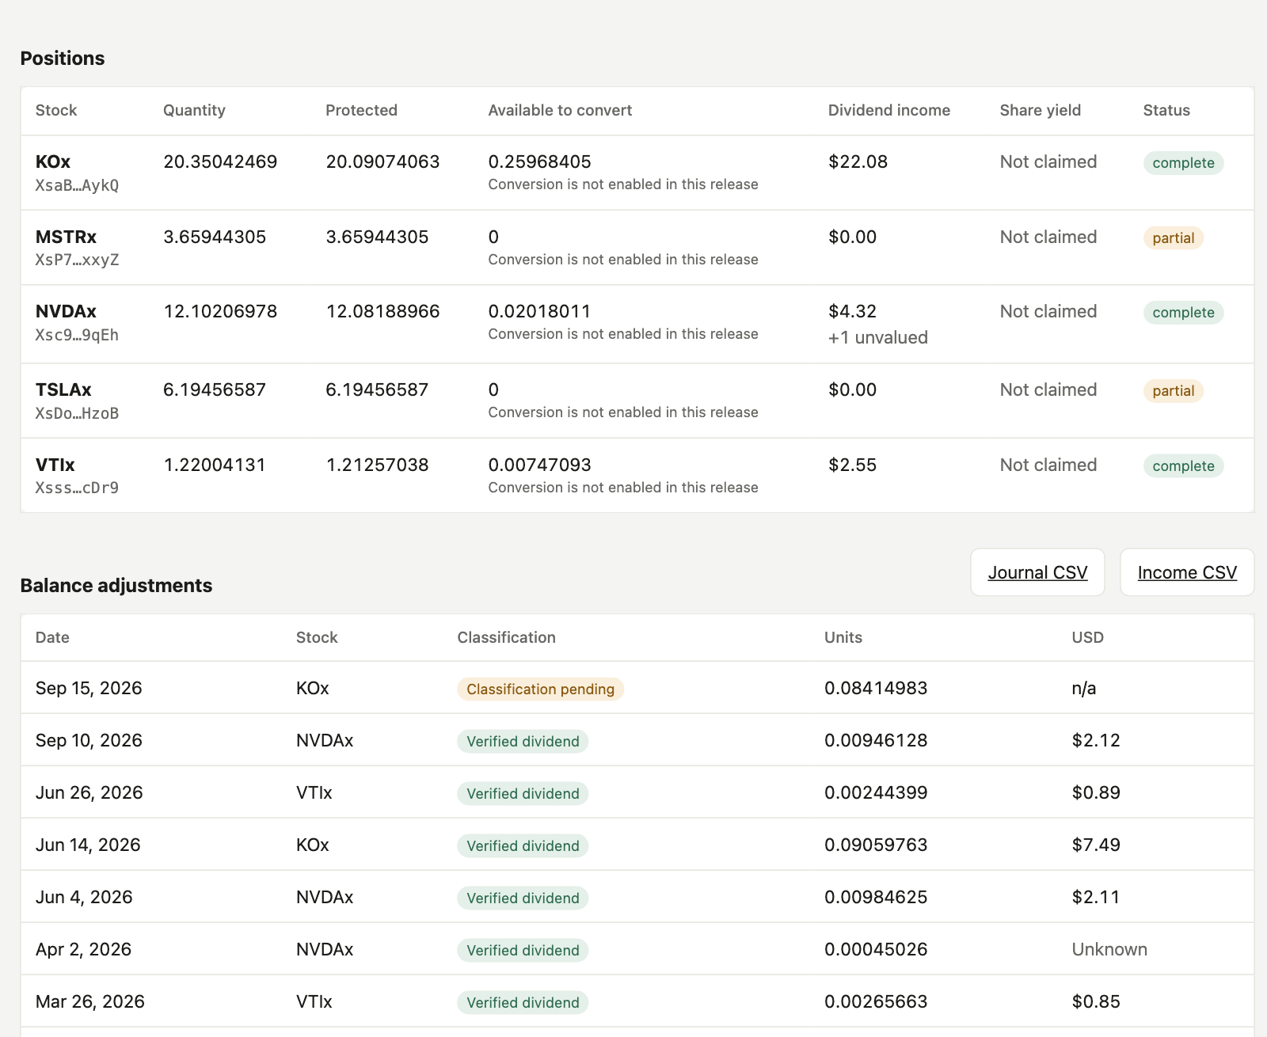Click the complete status badge for NVDAx
The width and height of the screenshot is (1267, 1037).
tap(1183, 313)
